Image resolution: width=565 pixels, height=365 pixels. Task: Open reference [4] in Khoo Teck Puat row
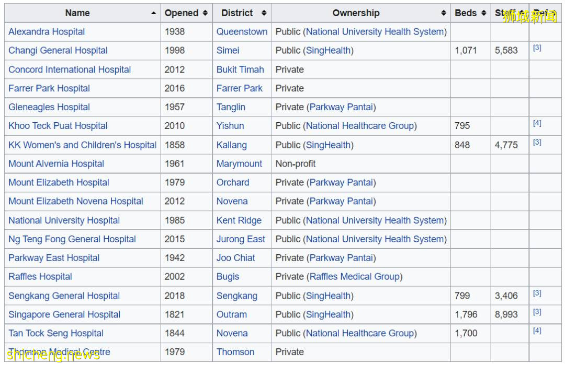[x=537, y=124]
